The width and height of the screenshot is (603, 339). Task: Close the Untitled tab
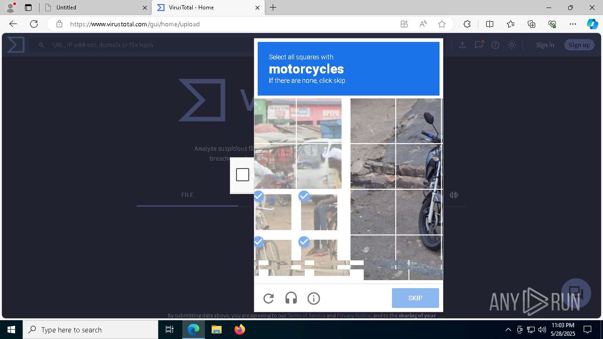[145, 8]
